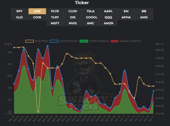Pick the BB ticker
This screenshot has width=170, height=126.
(x=144, y=11)
